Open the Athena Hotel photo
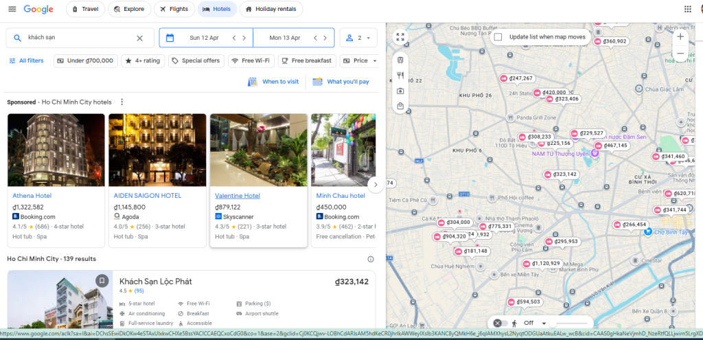This screenshot has height=340, width=703. point(56,150)
